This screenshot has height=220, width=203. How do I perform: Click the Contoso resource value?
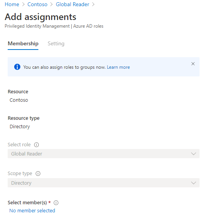tap(19, 100)
